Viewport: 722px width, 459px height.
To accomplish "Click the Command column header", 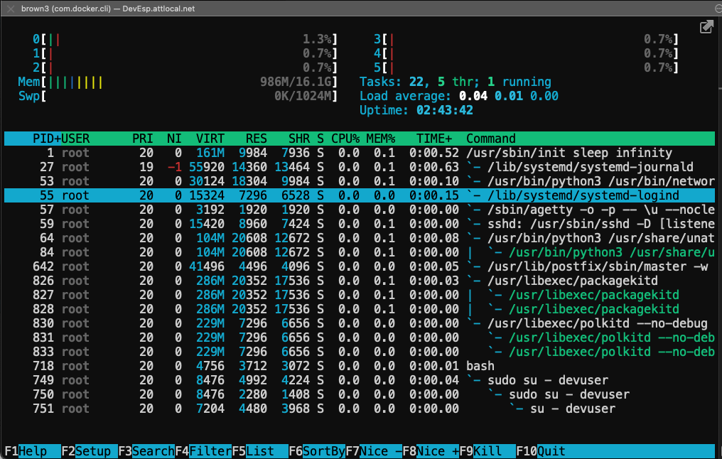I will click(491, 139).
